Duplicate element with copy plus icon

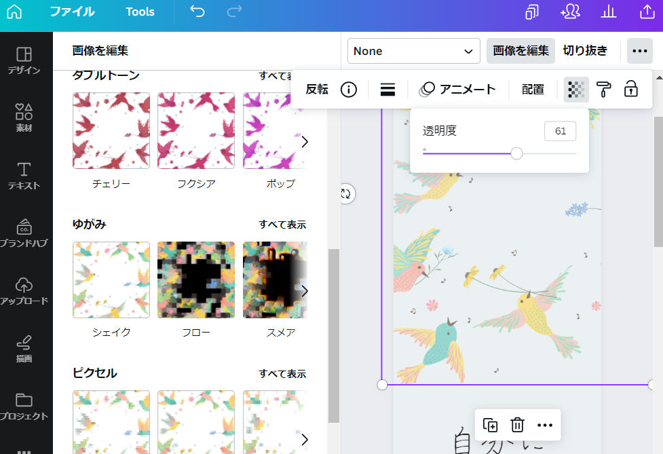click(490, 425)
